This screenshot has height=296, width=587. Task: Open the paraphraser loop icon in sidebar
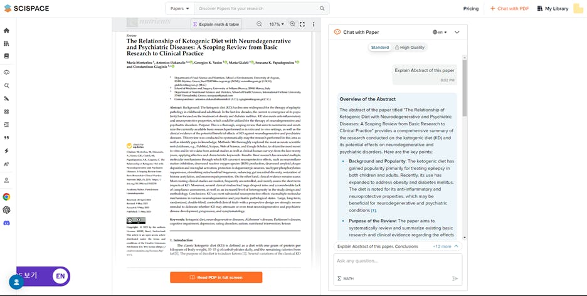point(6,112)
